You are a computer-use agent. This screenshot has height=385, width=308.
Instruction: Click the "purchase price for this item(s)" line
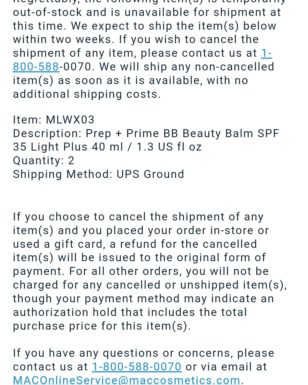[x=102, y=326]
